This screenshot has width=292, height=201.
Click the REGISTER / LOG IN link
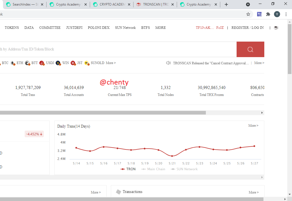tap(247, 28)
